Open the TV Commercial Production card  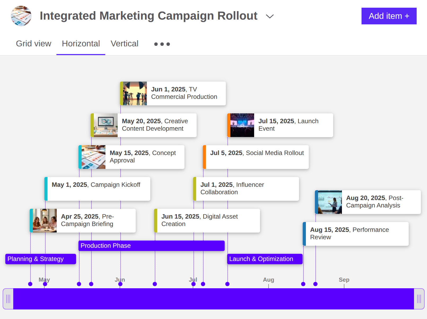coord(173,93)
